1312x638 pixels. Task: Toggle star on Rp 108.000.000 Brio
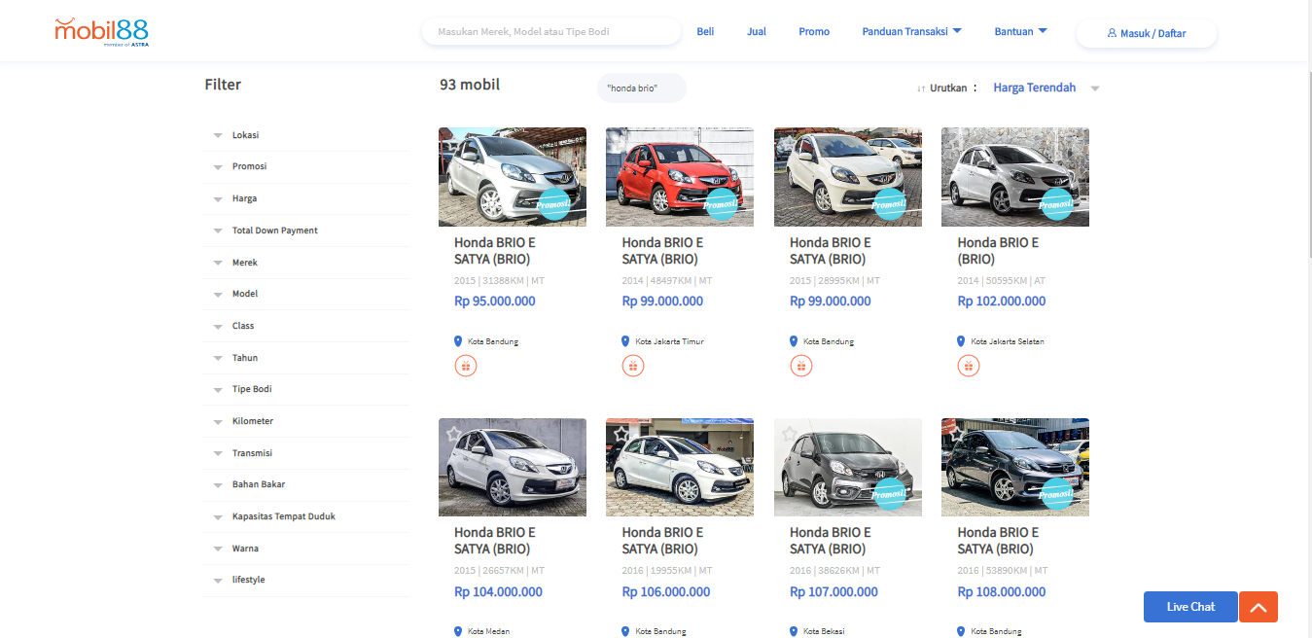956,432
